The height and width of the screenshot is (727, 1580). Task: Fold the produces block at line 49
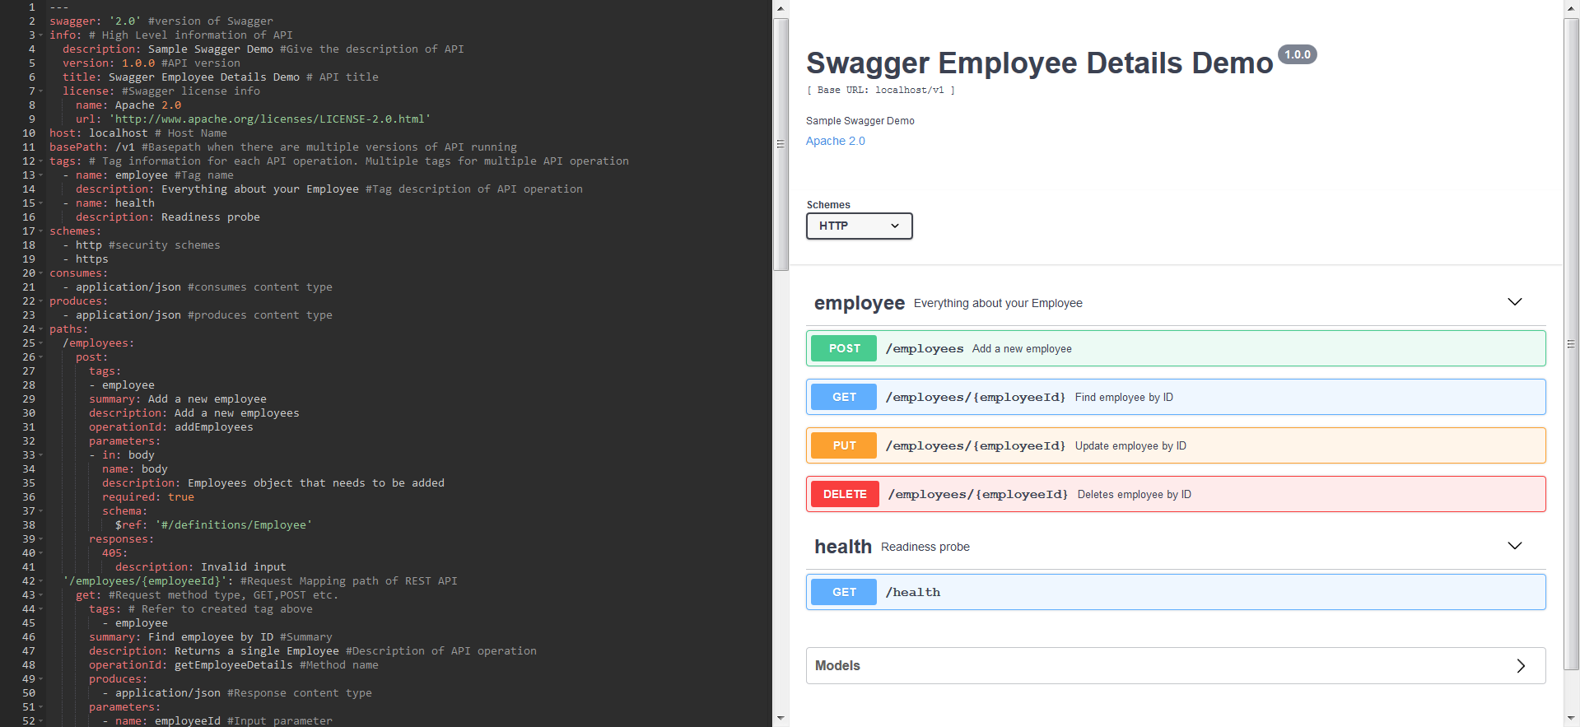pyautogui.click(x=41, y=679)
